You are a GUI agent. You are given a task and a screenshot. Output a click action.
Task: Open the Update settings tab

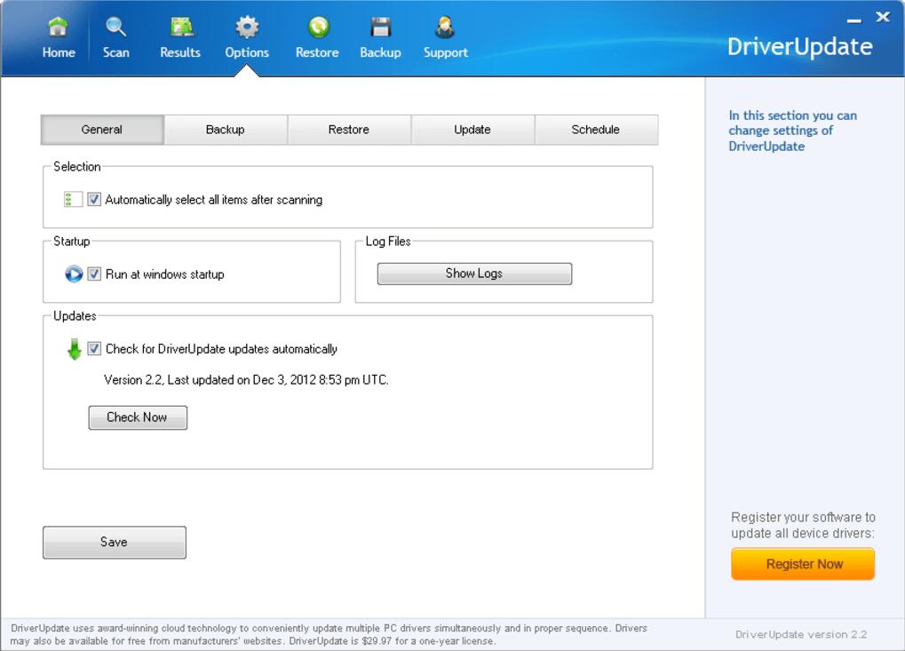472,130
